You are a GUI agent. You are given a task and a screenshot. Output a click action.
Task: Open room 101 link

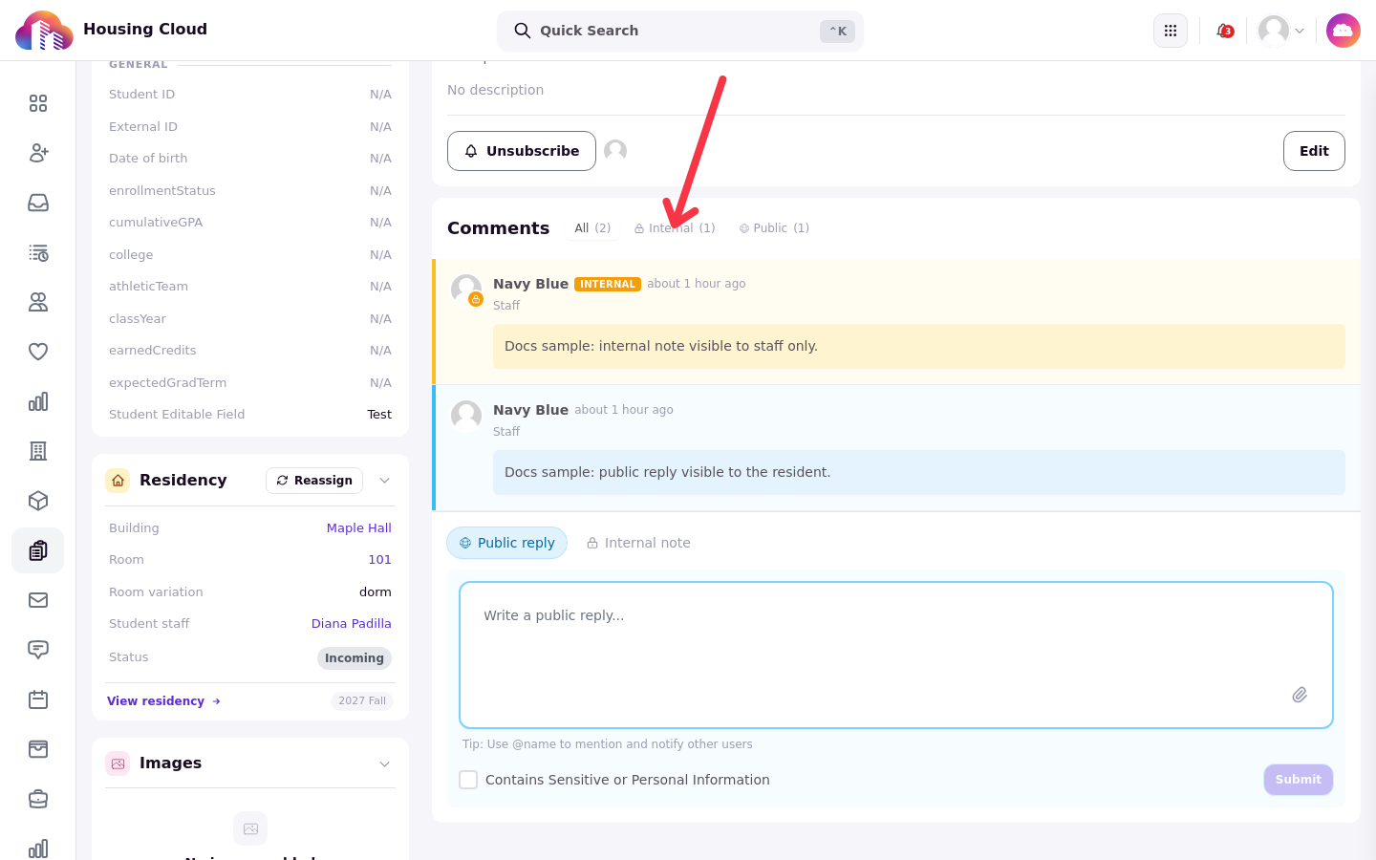pyautogui.click(x=379, y=560)
